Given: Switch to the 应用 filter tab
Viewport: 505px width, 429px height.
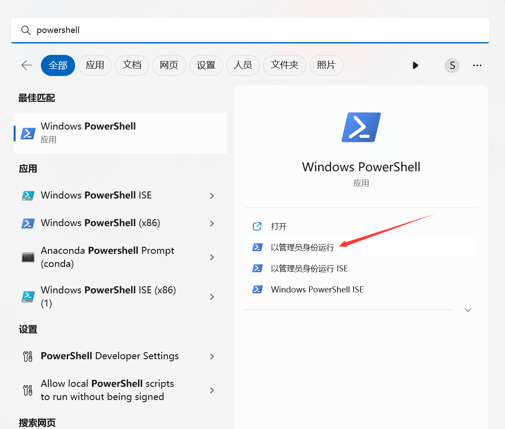Looking at the screenshot, I should (94, 65).
